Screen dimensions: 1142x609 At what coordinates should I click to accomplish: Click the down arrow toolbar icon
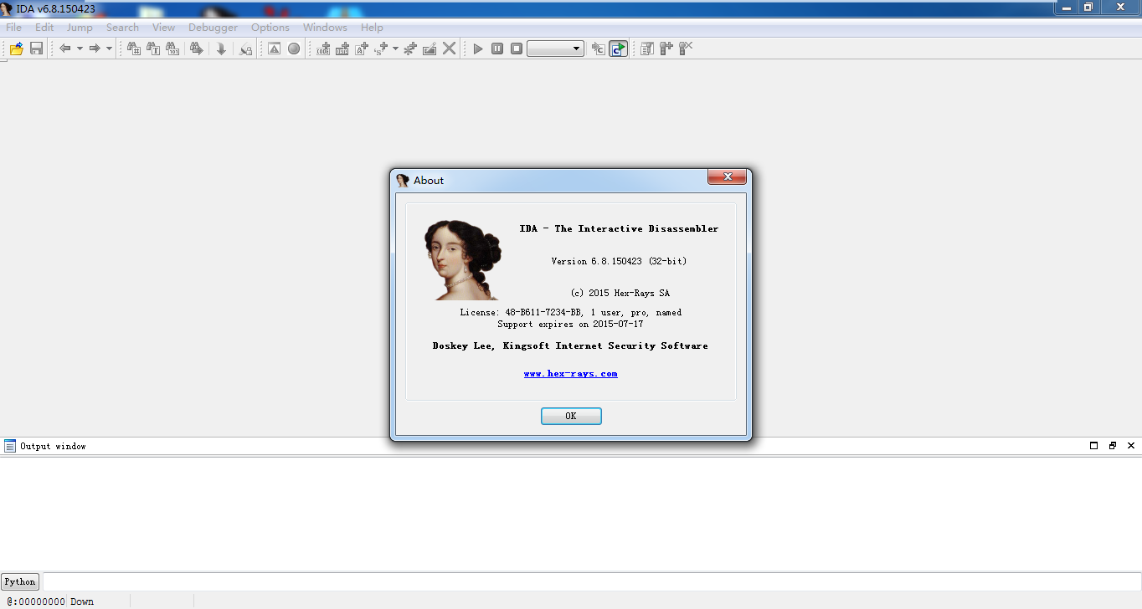coord(221,49)
